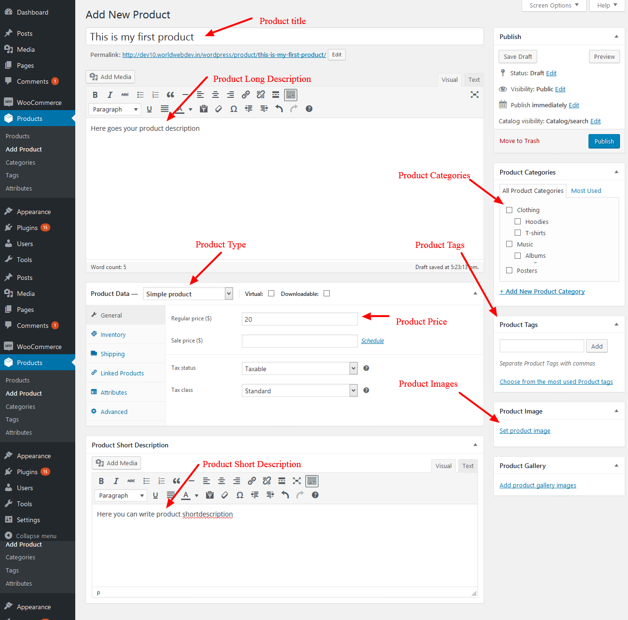Click the Publish button
Image resolution: width=628 pixels, height=620 pixels.
point(604,141)
